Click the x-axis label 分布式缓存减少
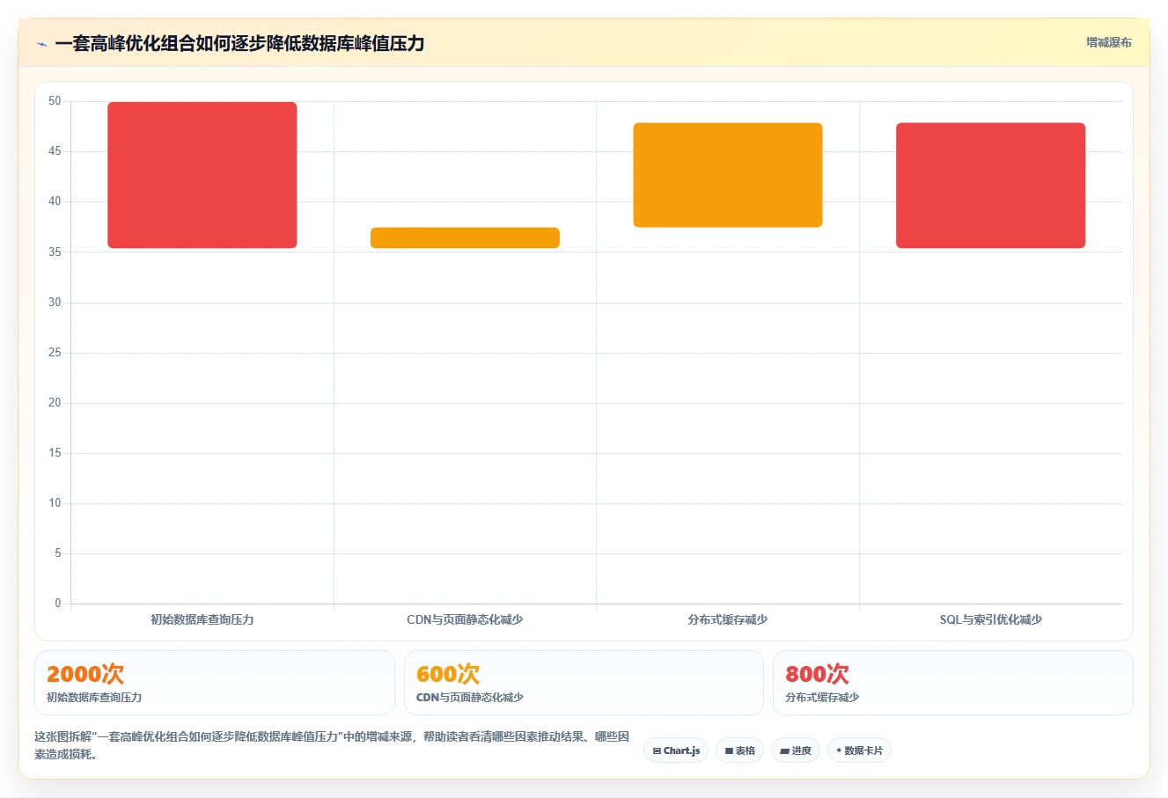This screenshot has width=1168, height=798. [x=728, y=619]
